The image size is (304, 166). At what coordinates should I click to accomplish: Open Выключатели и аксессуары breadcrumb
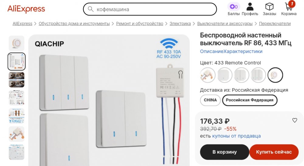click(x=225, y=24)
